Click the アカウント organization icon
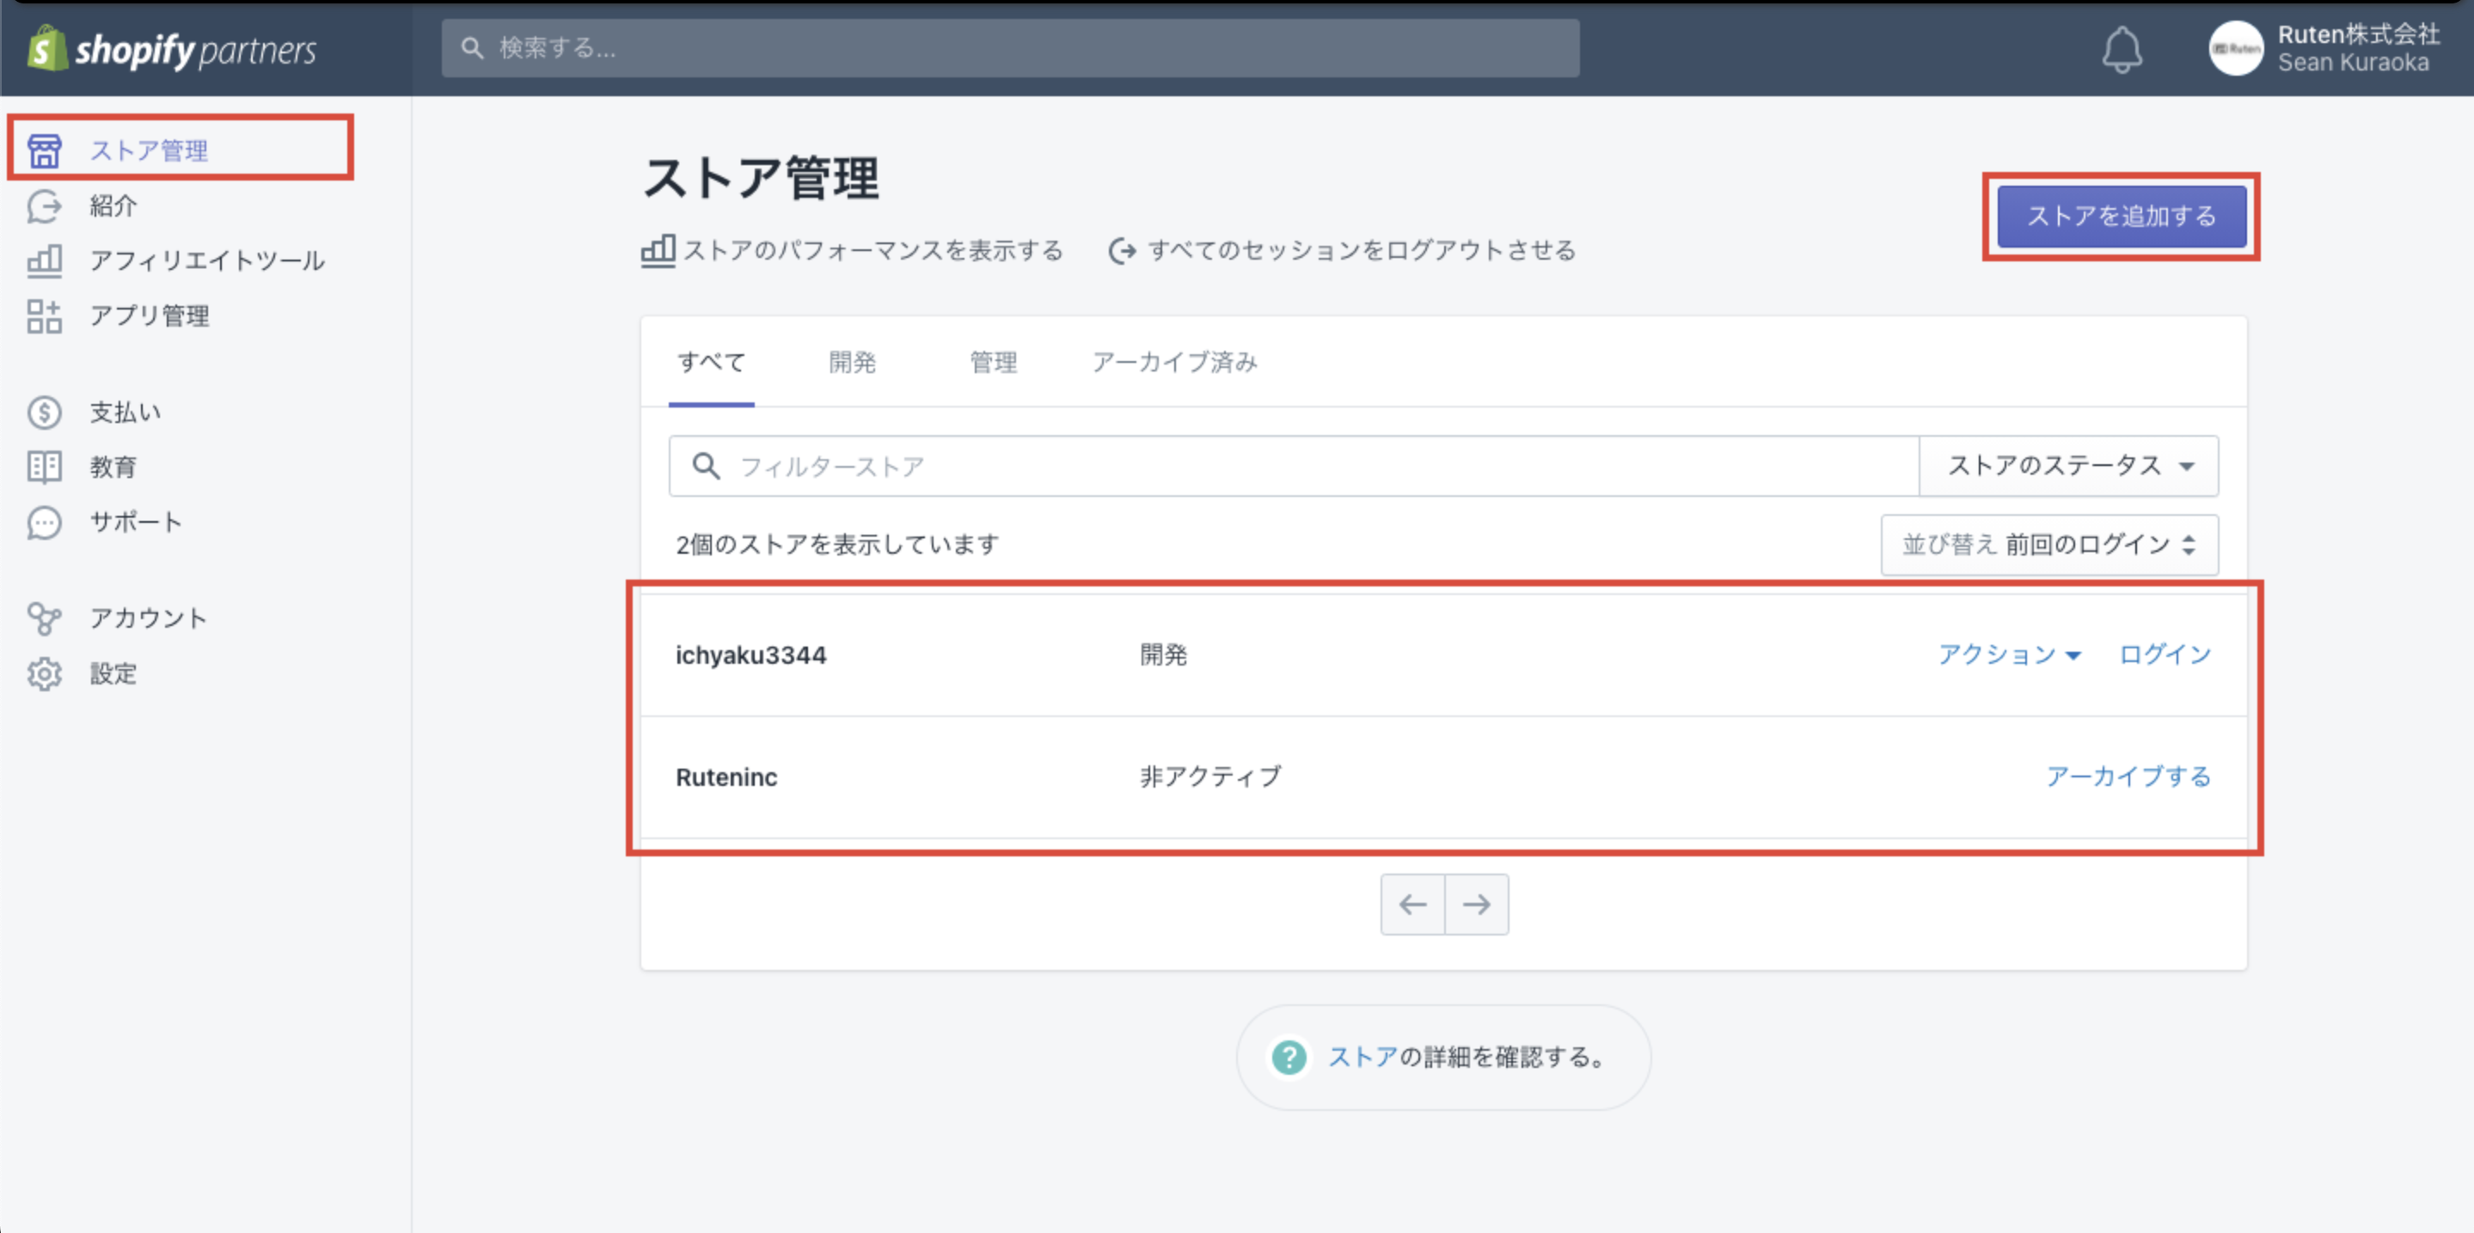The width and height of the screenshot is (2474, 1233). [44, 618]
